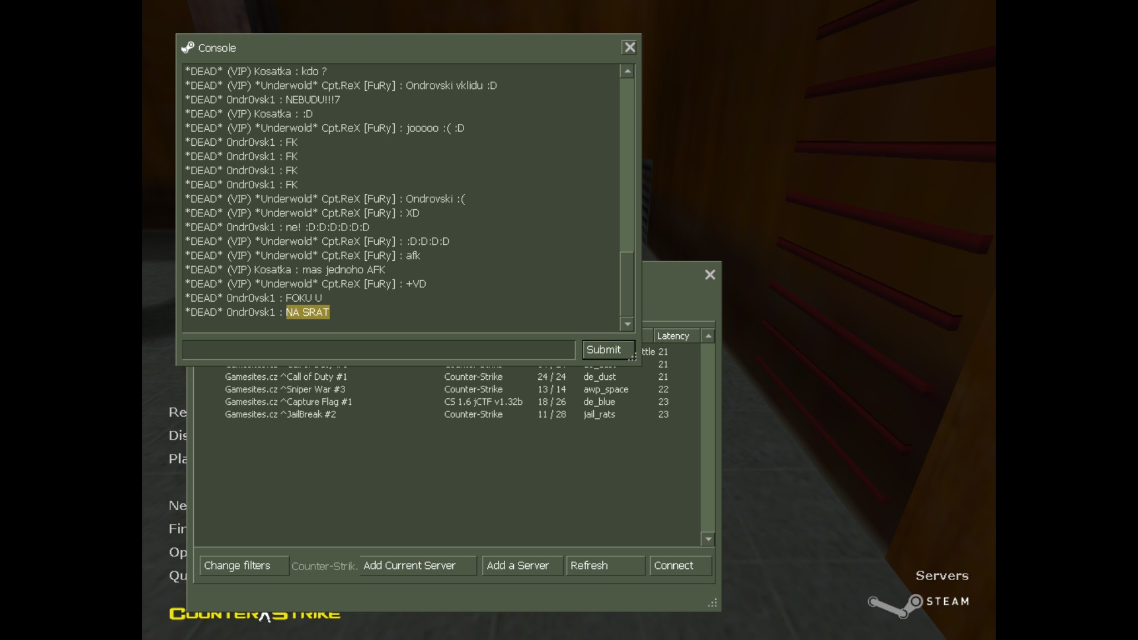Click the Counter-Strik. filter status text

pos(324,566)
